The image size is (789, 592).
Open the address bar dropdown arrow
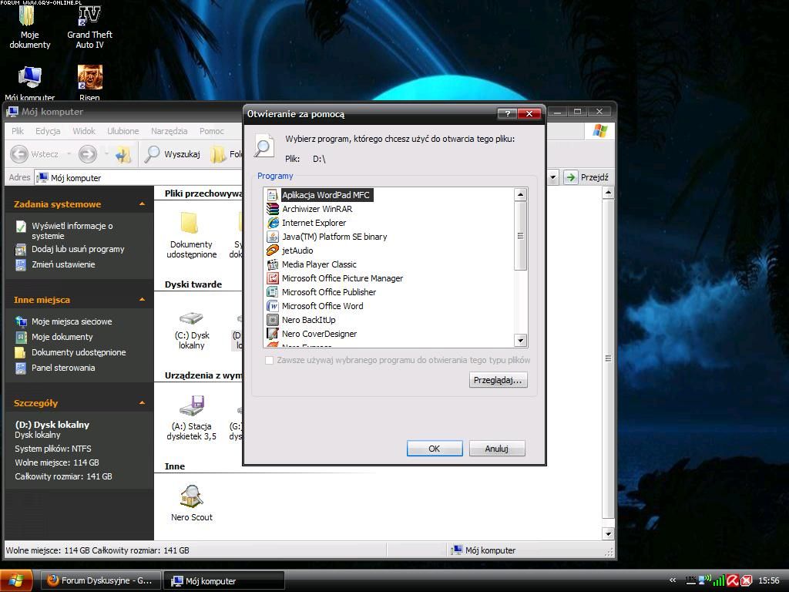[552, 177]
